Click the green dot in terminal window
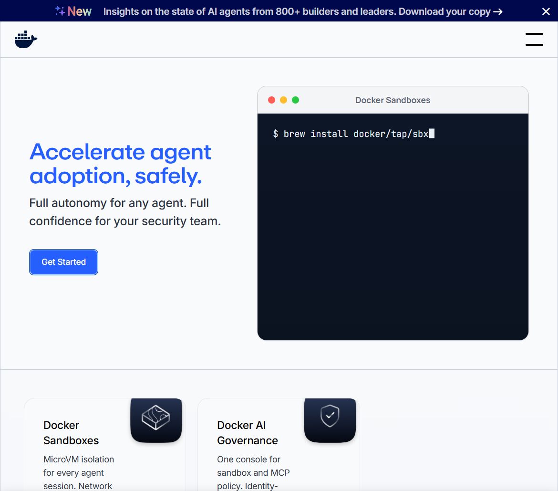The image size is (558, 491). click(x=295, y=100)
